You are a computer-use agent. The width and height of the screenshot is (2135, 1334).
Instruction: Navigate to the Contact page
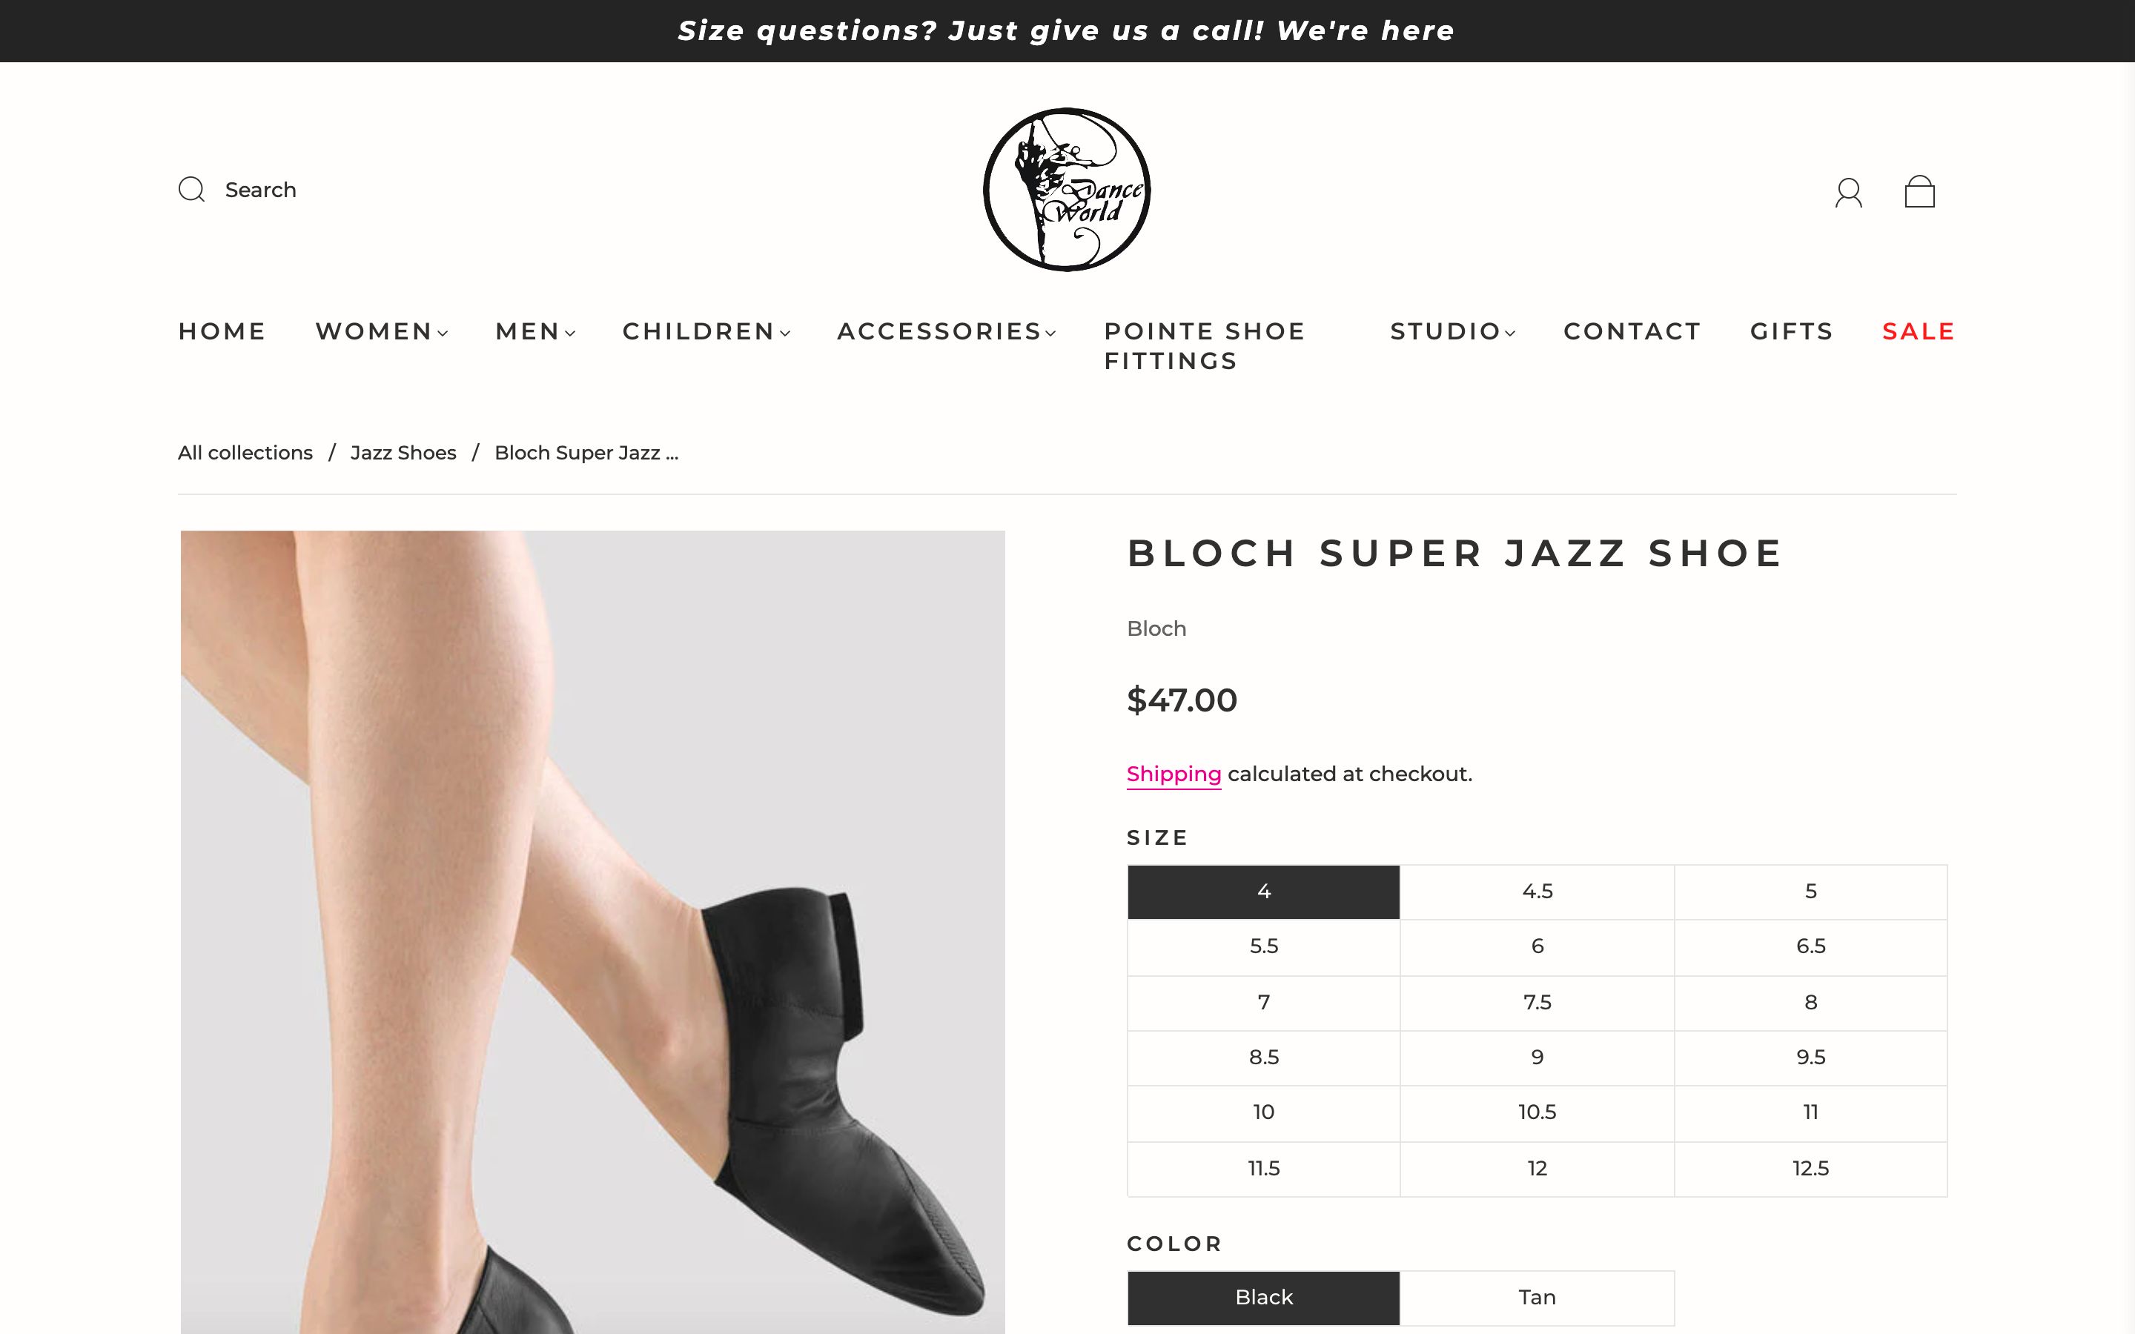1632,332
